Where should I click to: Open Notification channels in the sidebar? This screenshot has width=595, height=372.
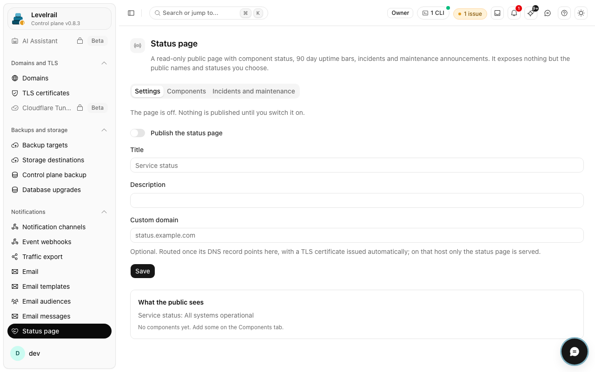(59, 227)
